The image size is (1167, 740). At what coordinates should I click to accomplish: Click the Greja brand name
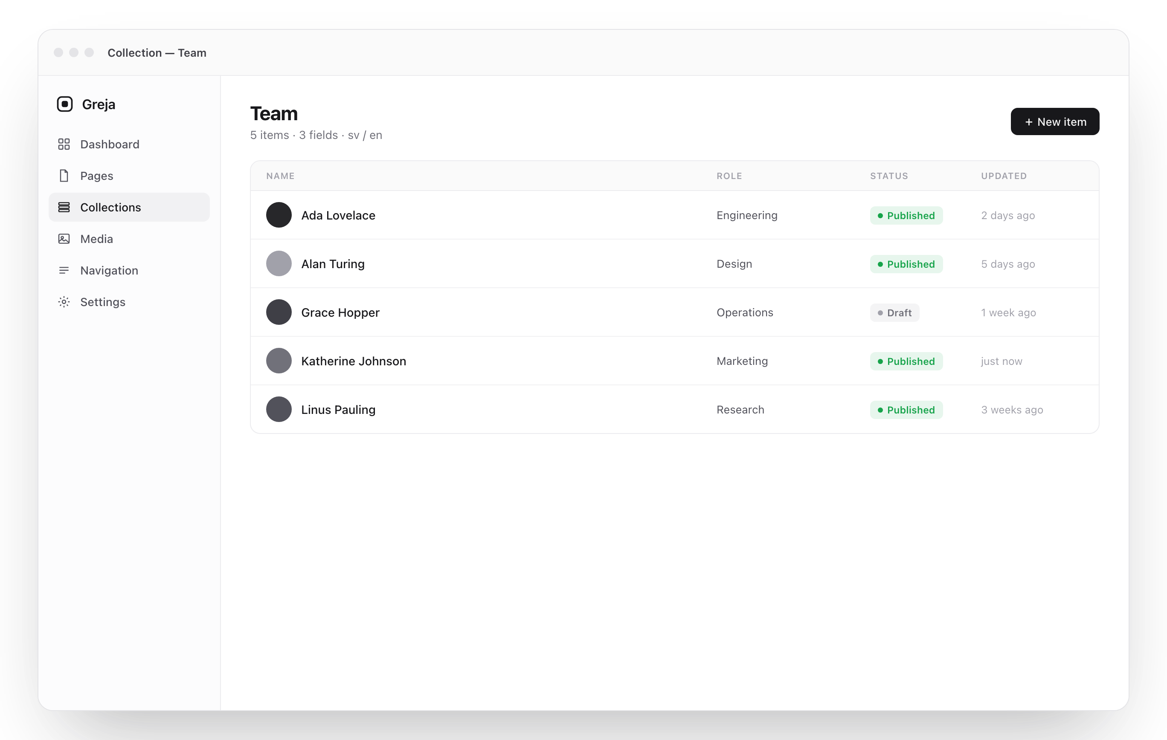click(x=99, y=104)
